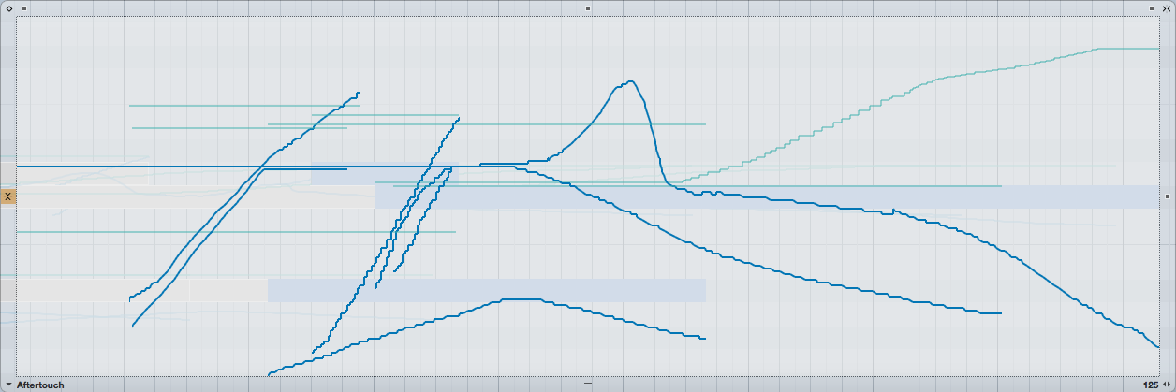Click the top-left square editor handle

(23, 7)
